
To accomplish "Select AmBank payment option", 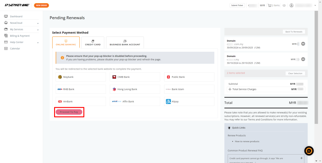I will pos(81,101).
